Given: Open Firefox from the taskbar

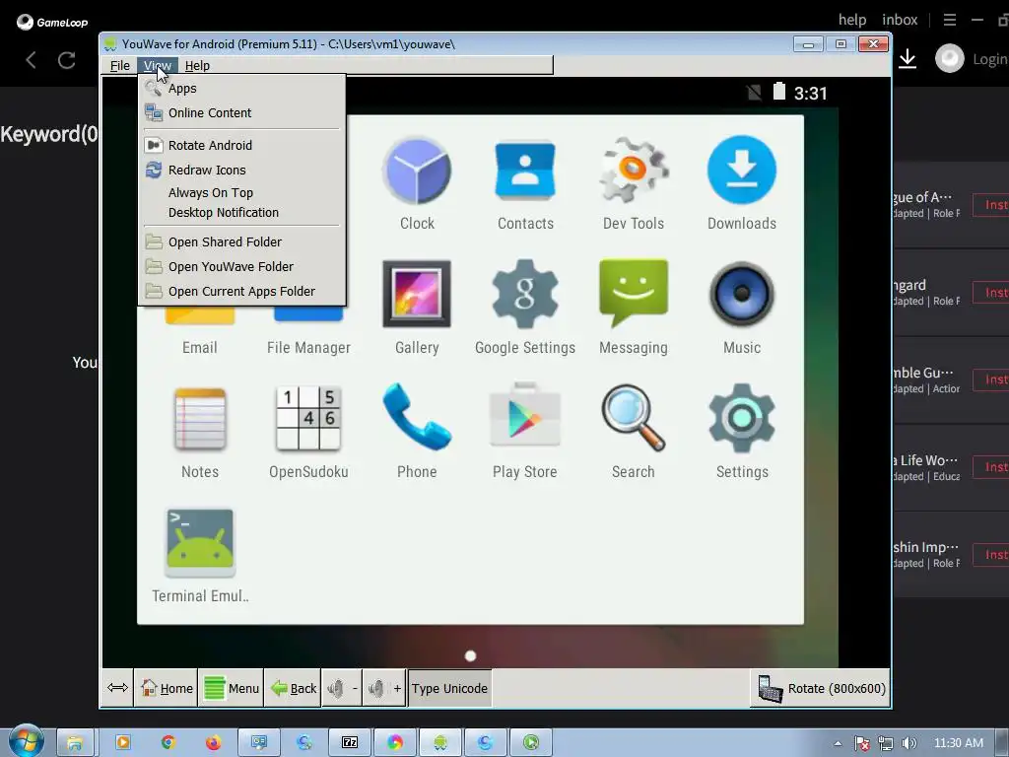Looking at the screenshot, I should (x=213, y=743).
